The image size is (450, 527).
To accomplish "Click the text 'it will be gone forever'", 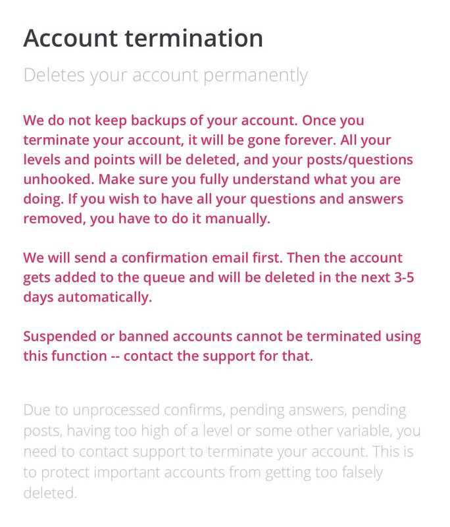I will pos(261,140).
